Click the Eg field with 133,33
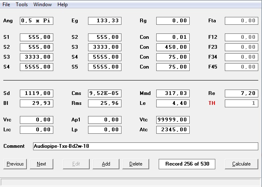 tap(105, 21)
